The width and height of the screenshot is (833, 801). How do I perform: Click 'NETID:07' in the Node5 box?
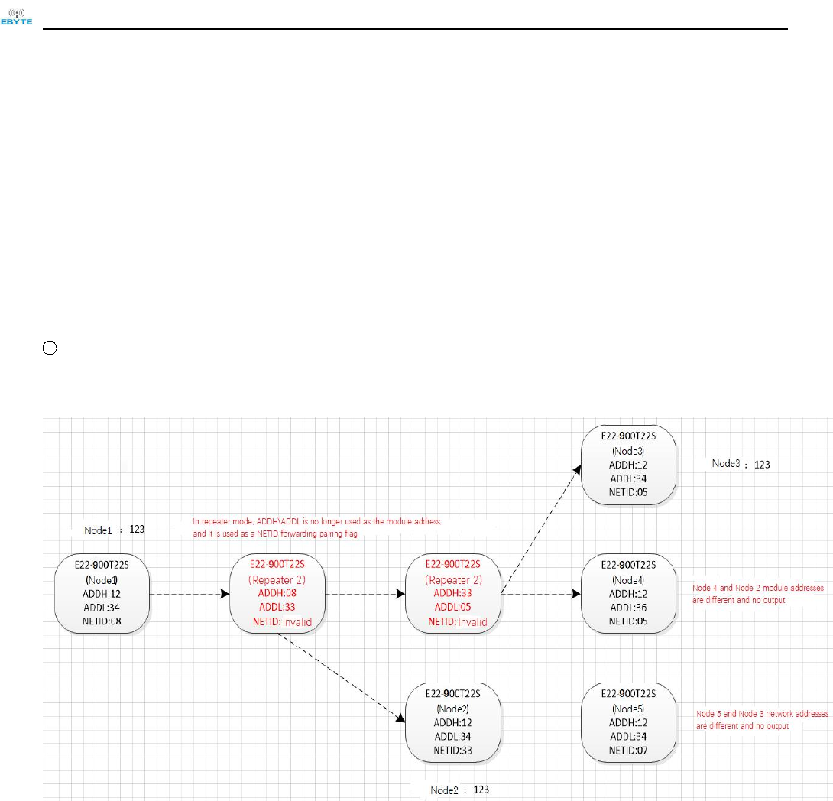coord(628,751)
